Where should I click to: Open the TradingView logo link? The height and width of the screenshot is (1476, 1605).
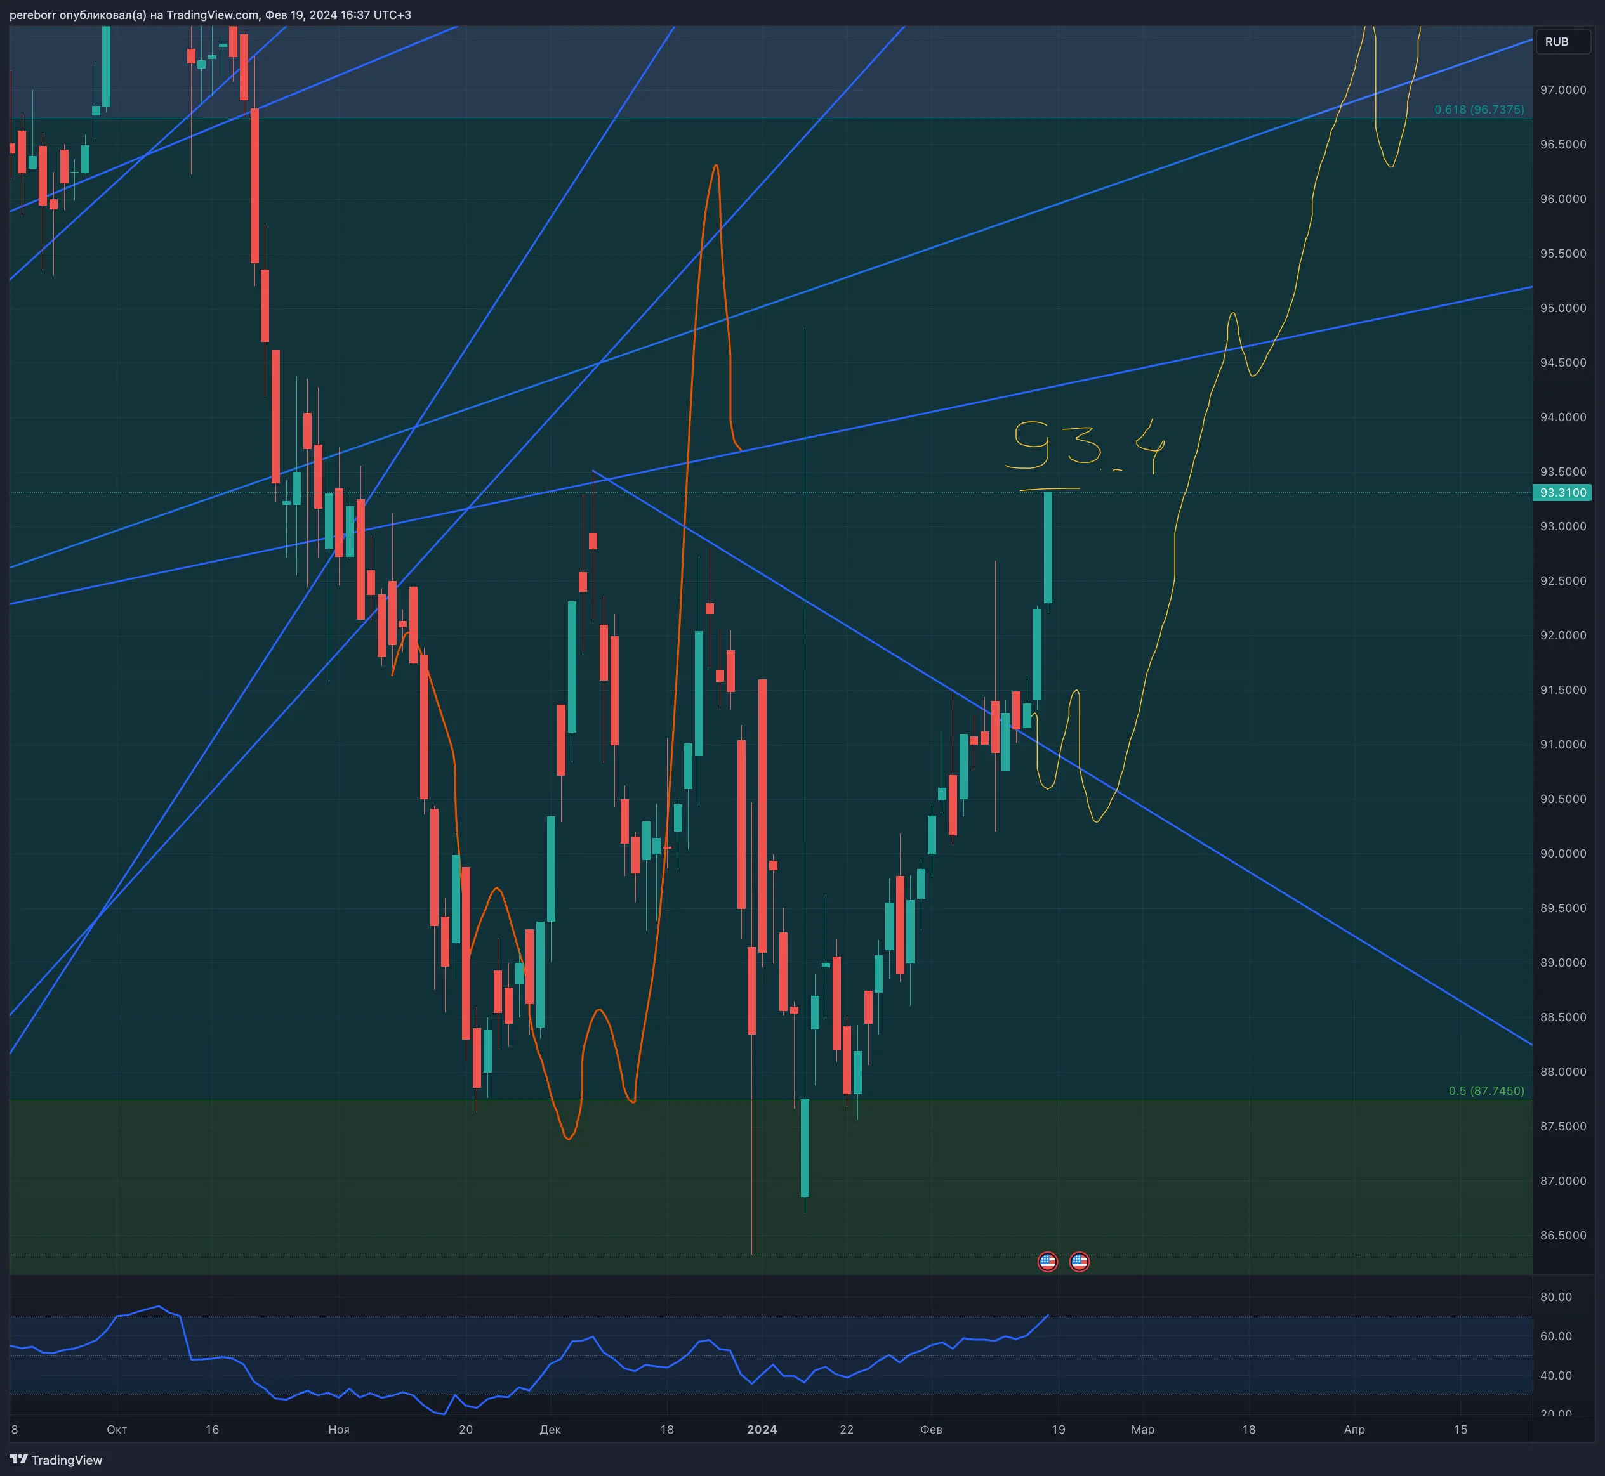tap(56, 1460)
